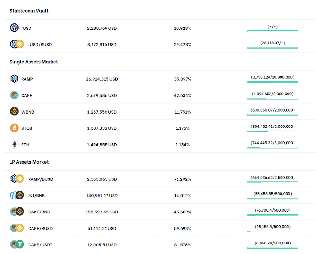Click the BTCB bitcoin icon
This screenshot has height=254, width=317.
[x=14, y=128]
